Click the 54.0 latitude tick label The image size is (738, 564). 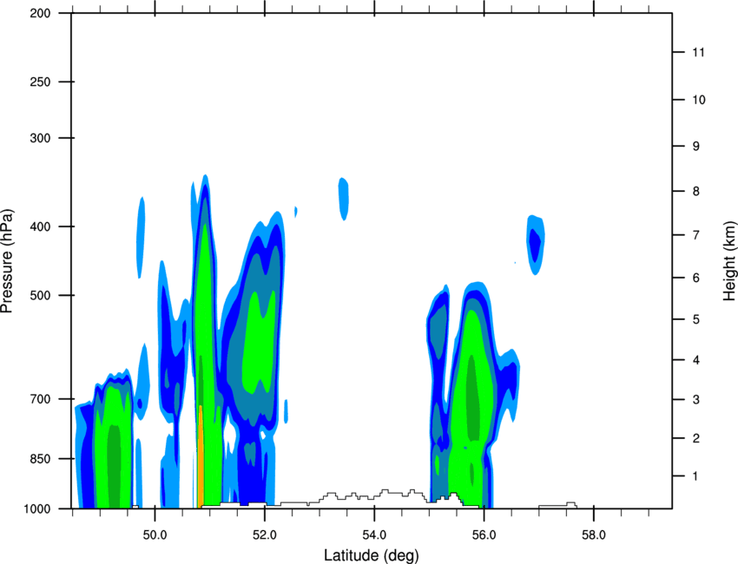click(x=374, y=535)
